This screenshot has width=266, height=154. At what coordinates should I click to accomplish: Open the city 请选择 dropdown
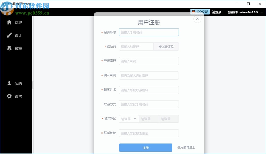pos(149,119)
